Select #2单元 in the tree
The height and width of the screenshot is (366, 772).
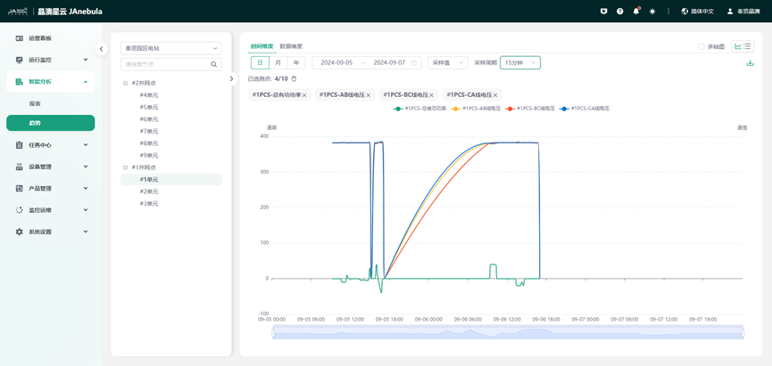(148, 191)
